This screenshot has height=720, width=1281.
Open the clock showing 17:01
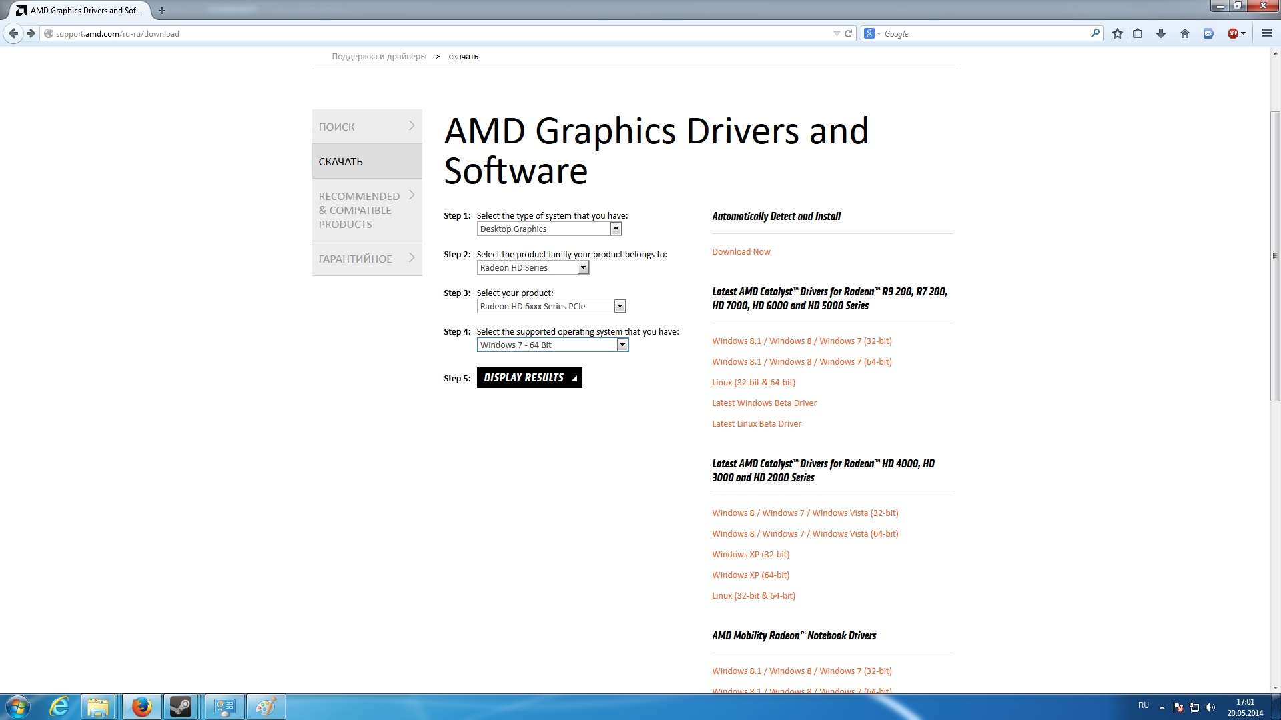click(1245, 707)
